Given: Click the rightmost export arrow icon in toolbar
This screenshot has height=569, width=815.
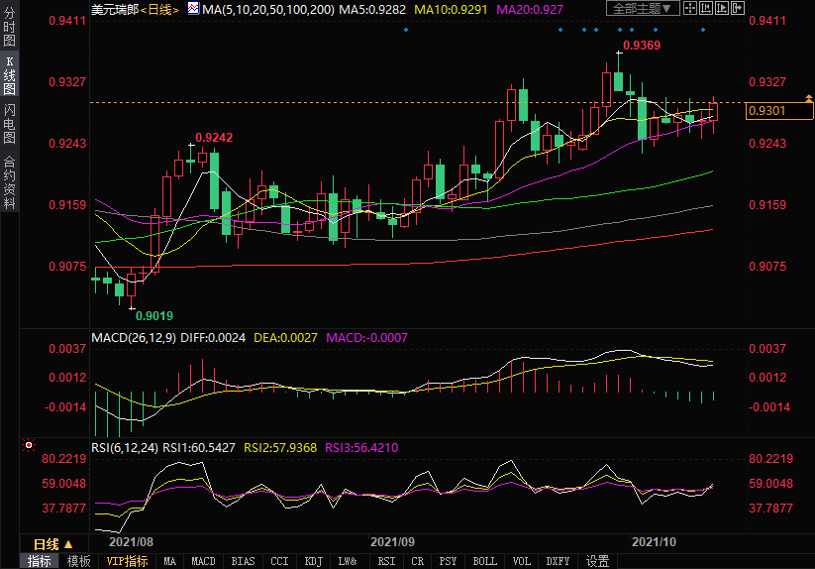Looking at the screenshot, I should [x=737, y=9].
